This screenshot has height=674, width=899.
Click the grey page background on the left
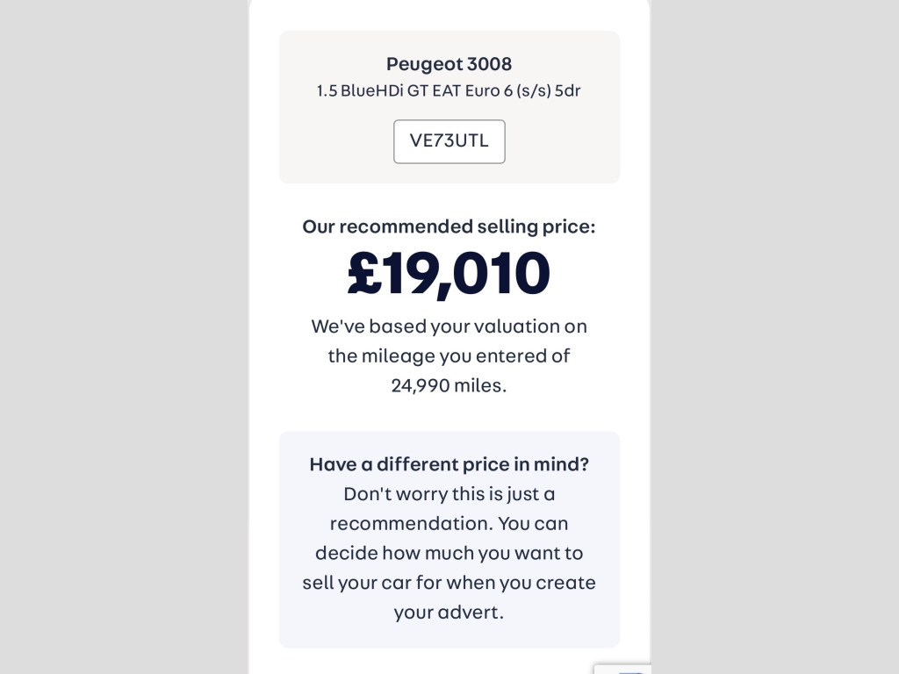(x=123, y=337)
